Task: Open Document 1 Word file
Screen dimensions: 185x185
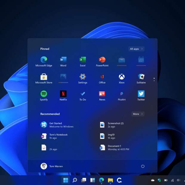Action: 114,148
